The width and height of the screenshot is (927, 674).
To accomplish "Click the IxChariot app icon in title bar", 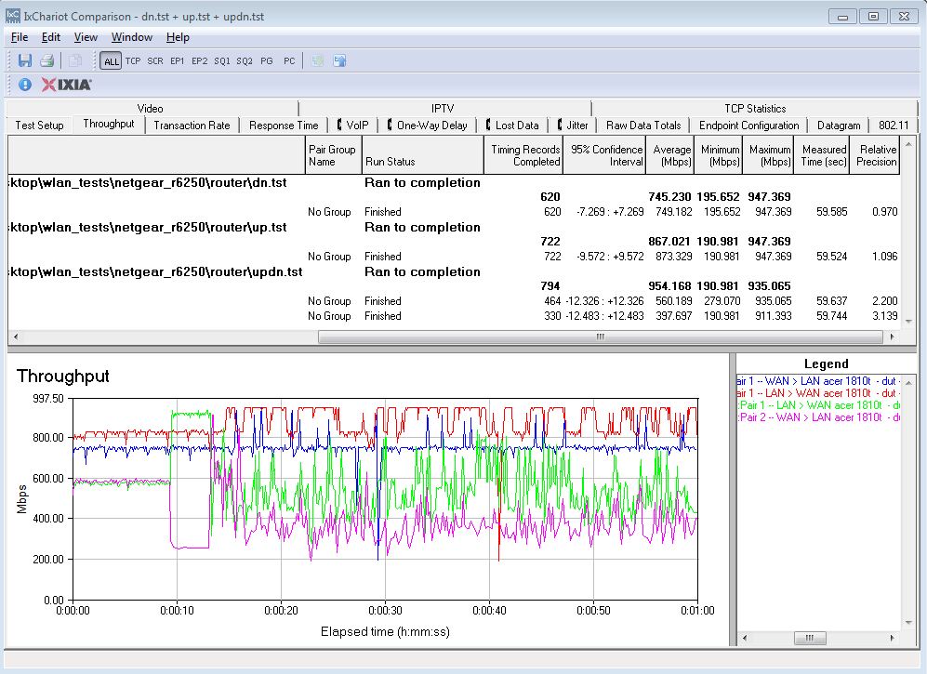I will click(x=12, y=16).
